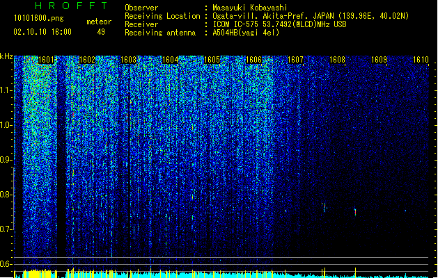Screen dimensions: 438x278
Task: Click the meteor echo just before 1608
Action: pyautogui.click(x=324, y=208)
